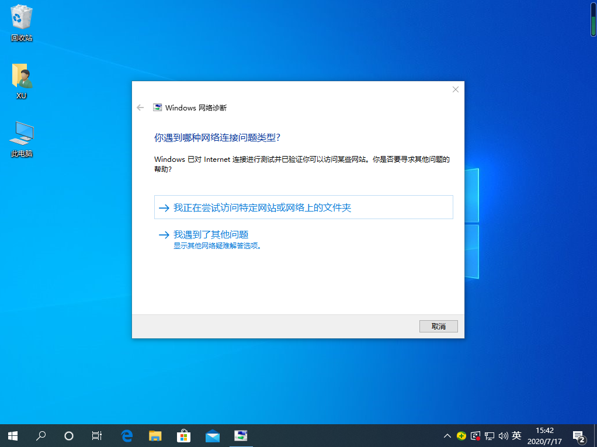Expand hidden icons with the tray chevron
The image size is (597, 447).
pyautogui.click(x=447, y=435)
